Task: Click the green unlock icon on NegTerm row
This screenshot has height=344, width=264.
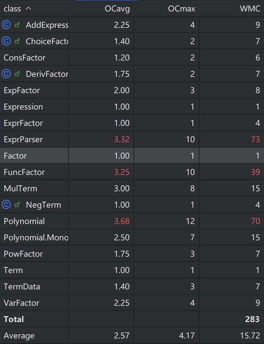Action: click(x=17, y=204)
